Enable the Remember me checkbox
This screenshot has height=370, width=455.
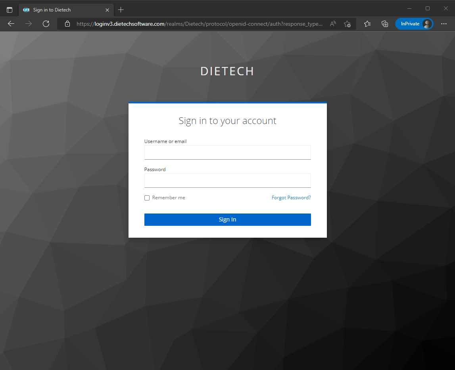tap(147, 198)
